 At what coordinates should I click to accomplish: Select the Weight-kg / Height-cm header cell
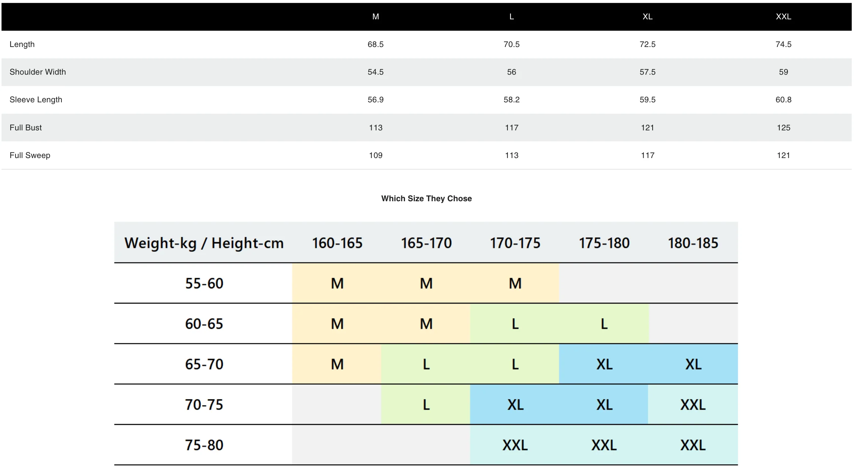[x=204, y=243]
